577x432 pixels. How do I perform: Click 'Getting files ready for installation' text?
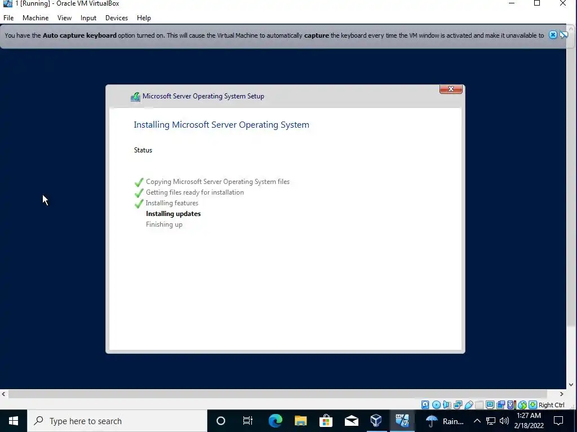tap(194, 192)
